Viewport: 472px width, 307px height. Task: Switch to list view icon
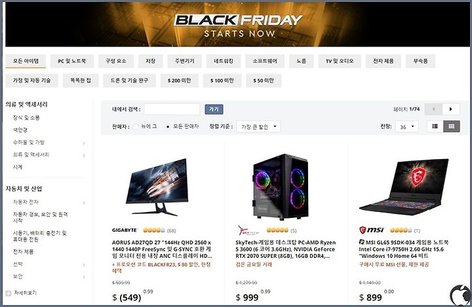435,126
